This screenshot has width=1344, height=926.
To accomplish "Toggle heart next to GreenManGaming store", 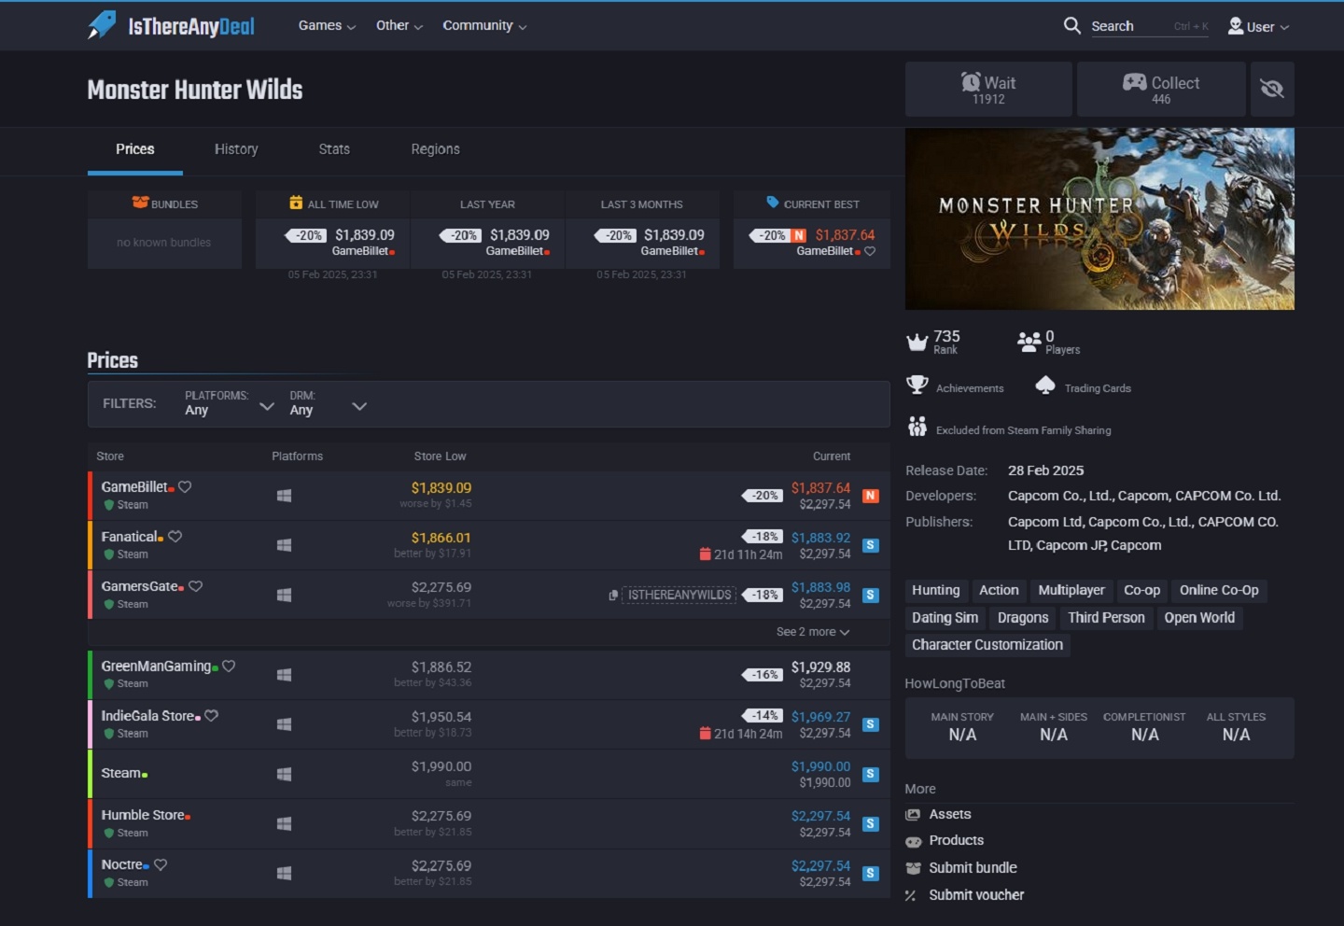I will tap(229, 666).
